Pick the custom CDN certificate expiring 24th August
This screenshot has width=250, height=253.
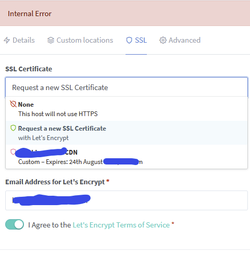point(127,157)
